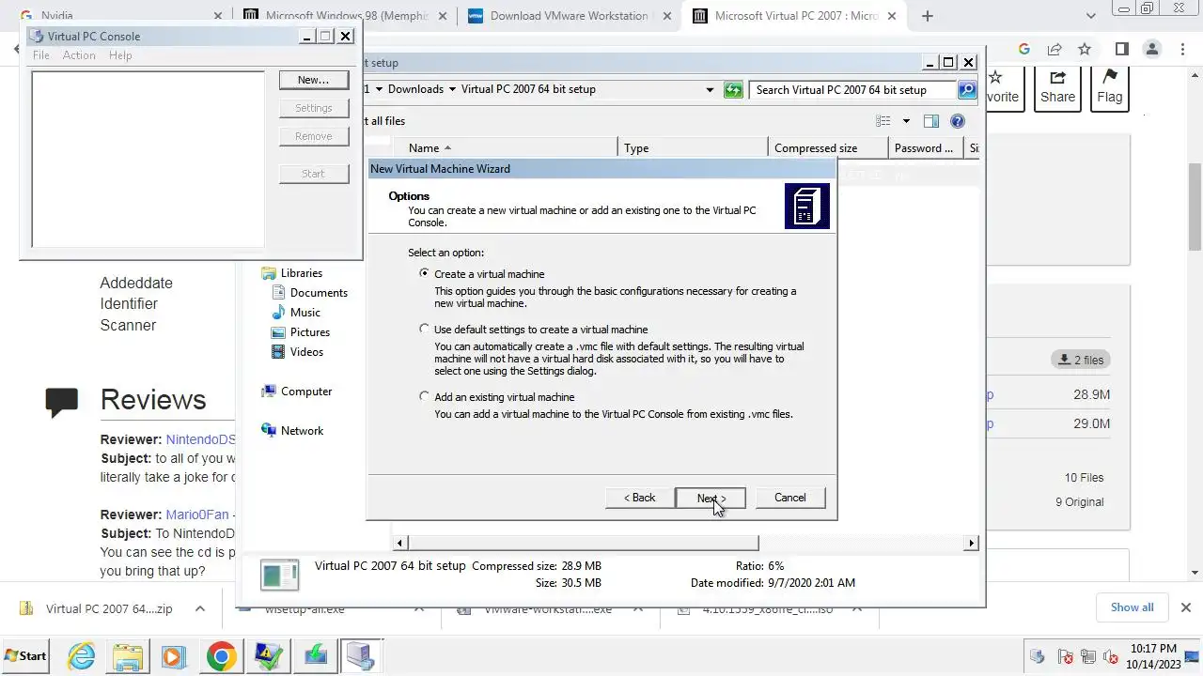1203x676 pixels.
Task: Open the address bar history dropdown arrow
Action: 711,90
